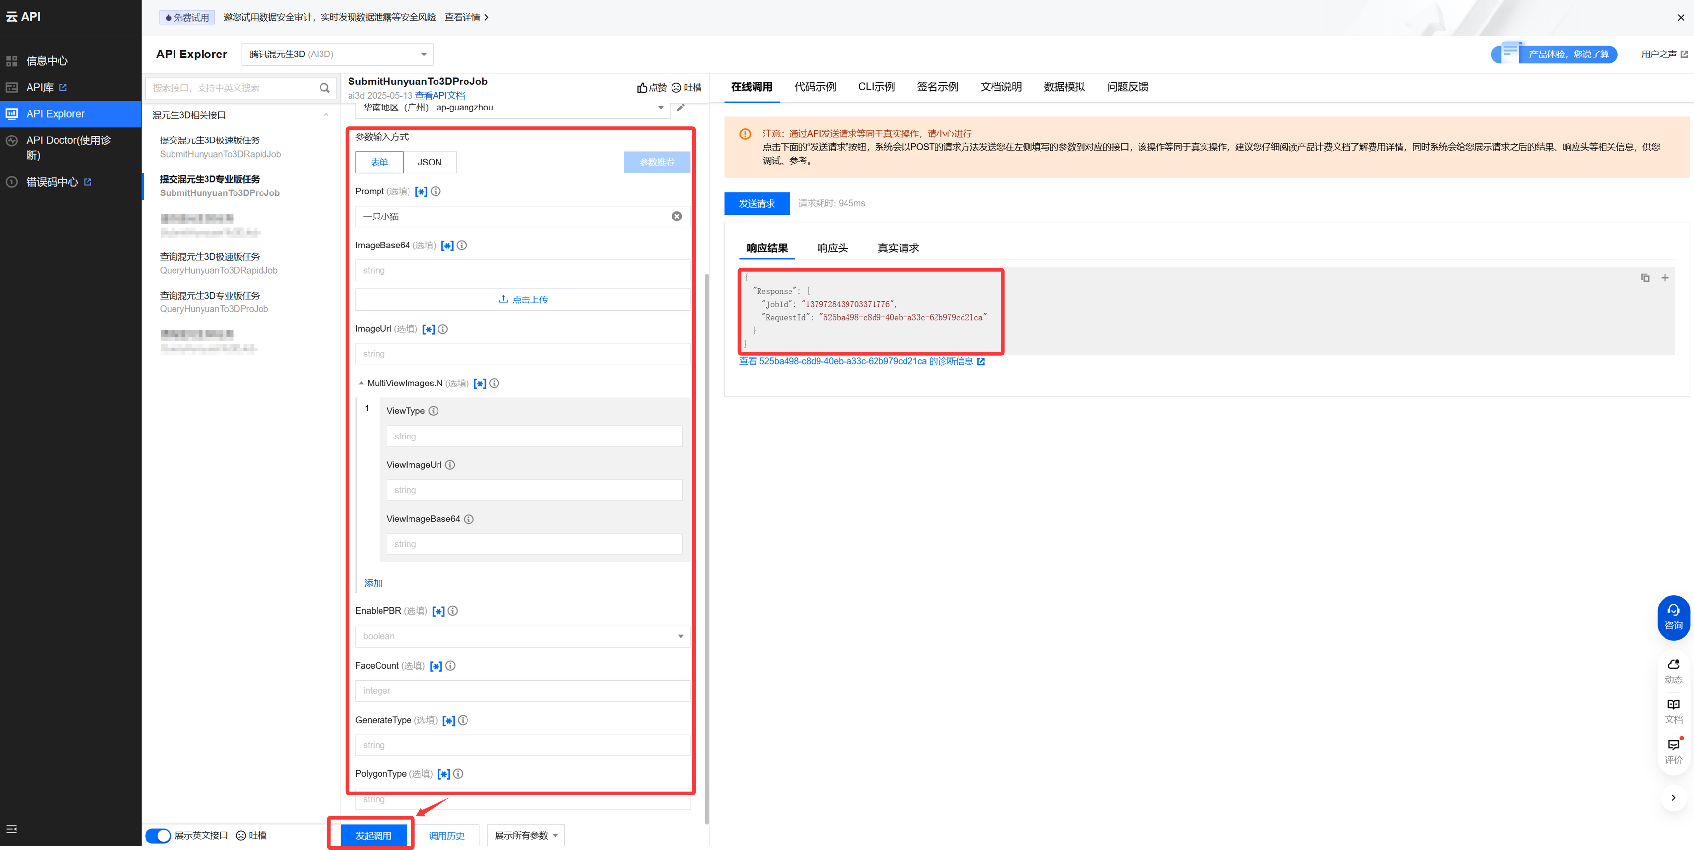Switch to the 代码示例 tab
This screenshot has height=850, width=1694.
coord(815,87)
